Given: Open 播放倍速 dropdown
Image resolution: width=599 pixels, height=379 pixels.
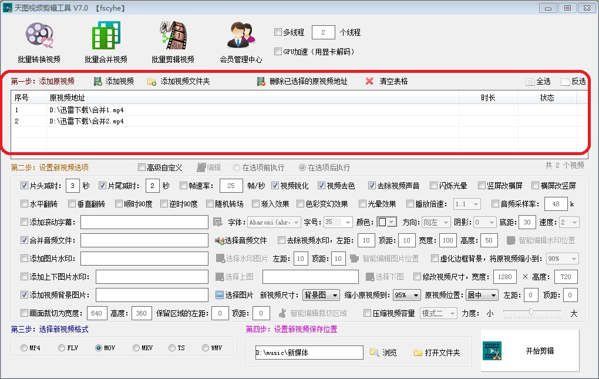Looking at the screenshot, I should pyautogui.click(x=467, y=204).
